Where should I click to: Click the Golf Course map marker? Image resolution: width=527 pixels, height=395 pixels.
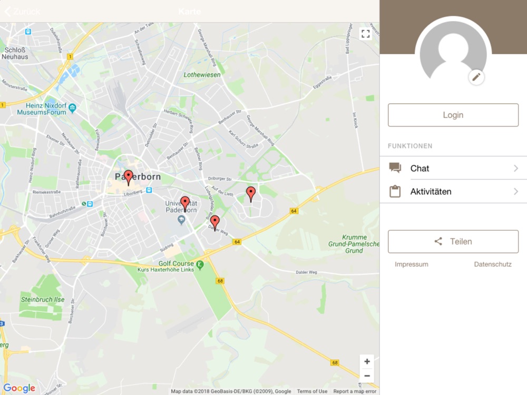click(x=200, y=265)
